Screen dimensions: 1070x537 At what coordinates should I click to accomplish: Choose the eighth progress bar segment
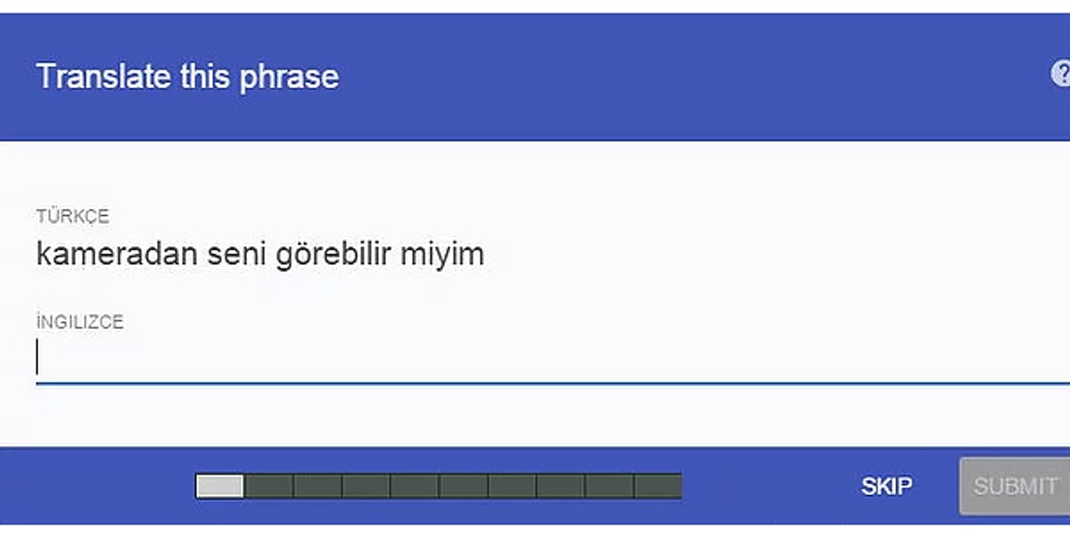(x=561, y=486)
